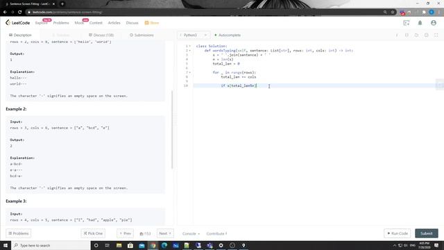The image size is (444, 250).
Task: Switch to the Solution tab
Action: tap(61, 35)
